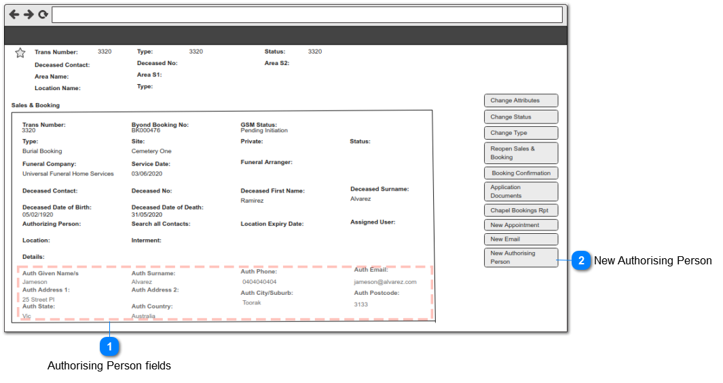Open Application Documents
The width and height of the screenshot is (723, 383).
tap(521, 191)
